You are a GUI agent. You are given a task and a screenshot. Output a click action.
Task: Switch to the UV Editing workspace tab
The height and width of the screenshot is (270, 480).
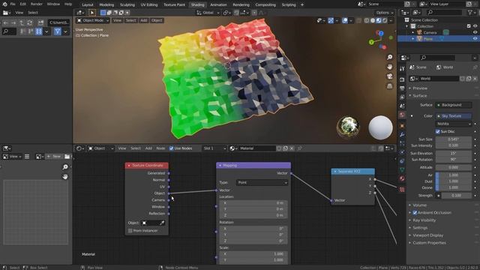click(149, 4)
